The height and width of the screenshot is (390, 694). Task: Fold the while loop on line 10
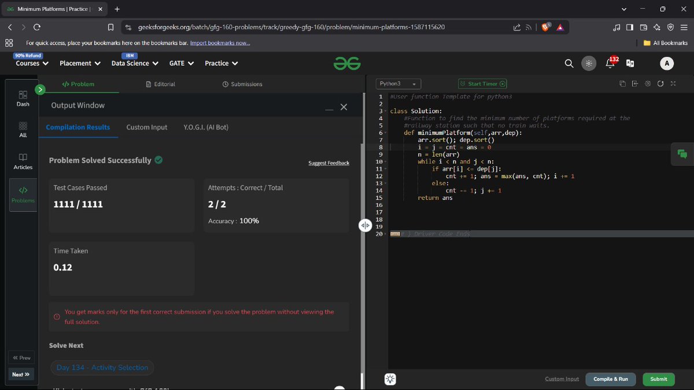coord(386,162)
